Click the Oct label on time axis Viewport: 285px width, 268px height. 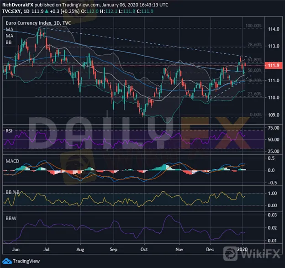point(144,249)
